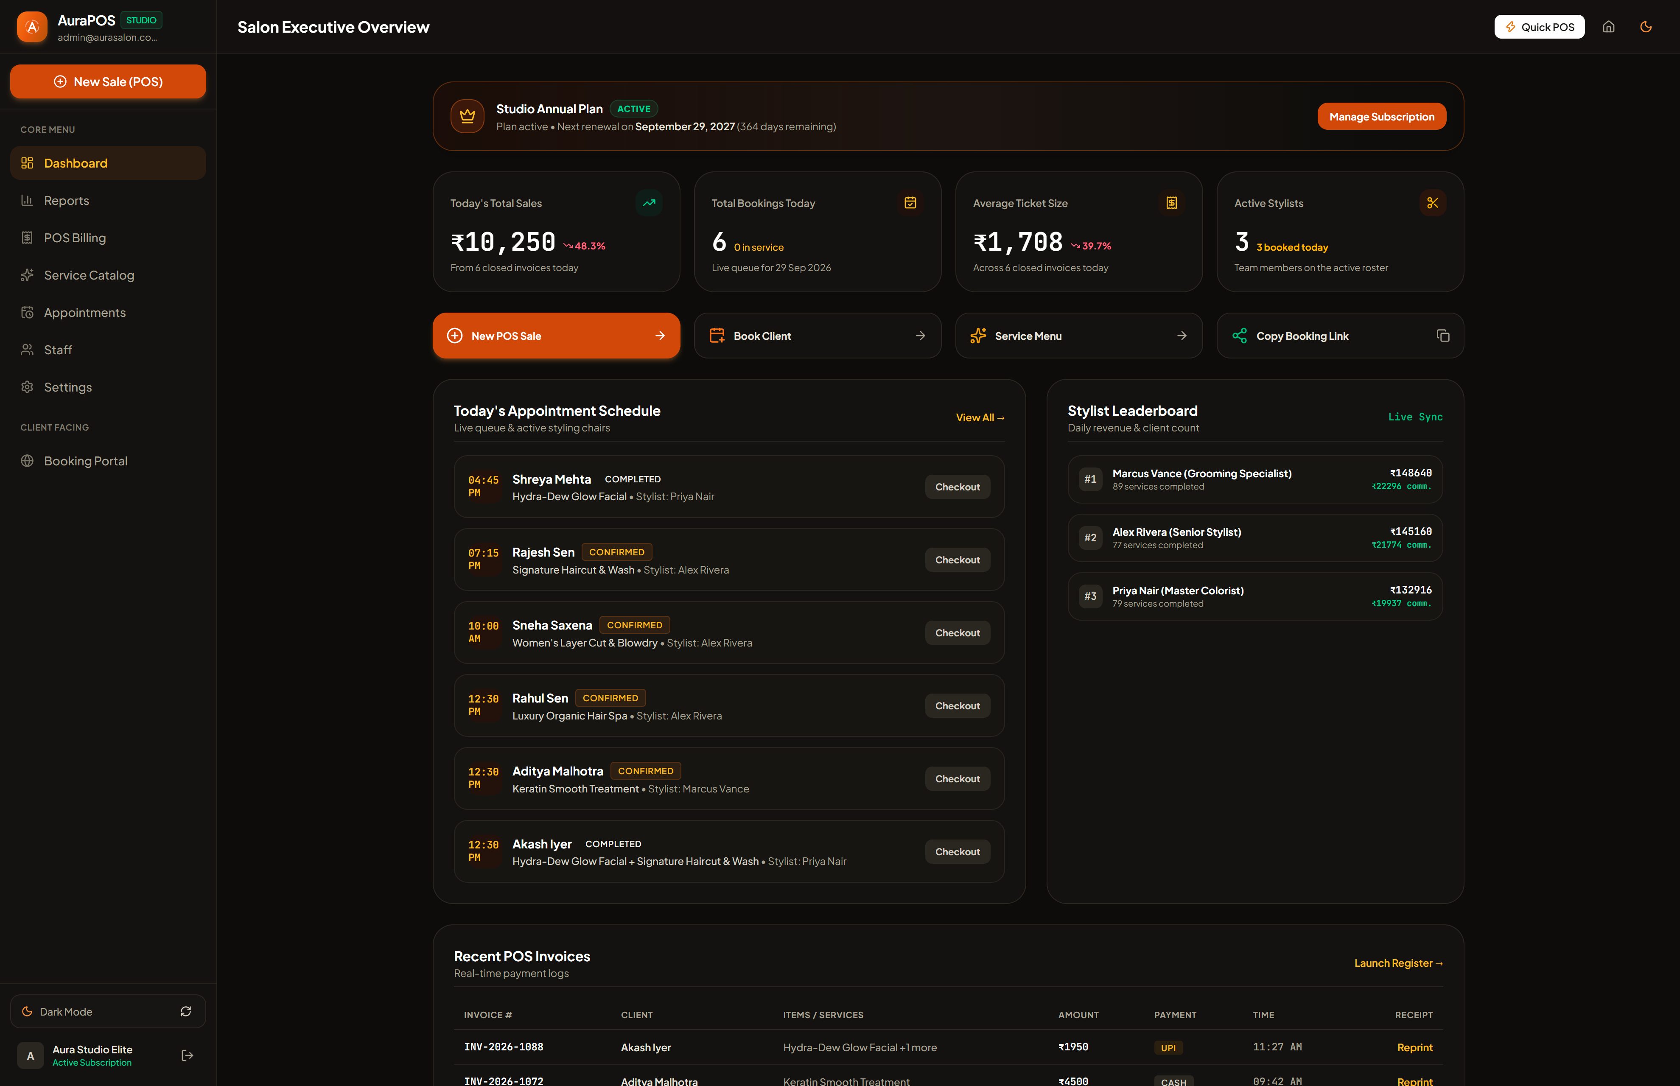Click calendar icon on Total Bookings Today card

click(x=910, y=203)
